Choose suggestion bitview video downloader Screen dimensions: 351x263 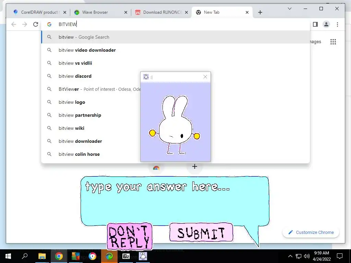point(175,50)
